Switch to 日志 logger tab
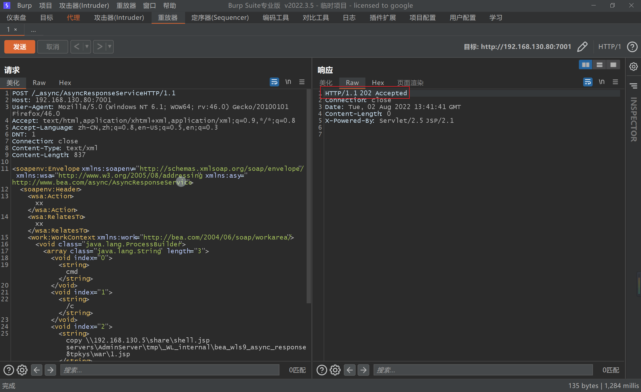Viewport: 641px width, 392px height. (x=349, y=18)
